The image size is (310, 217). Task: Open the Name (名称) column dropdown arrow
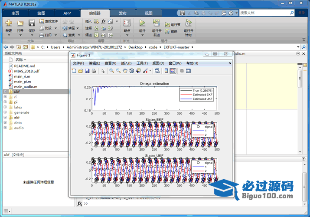coord(25,60)
